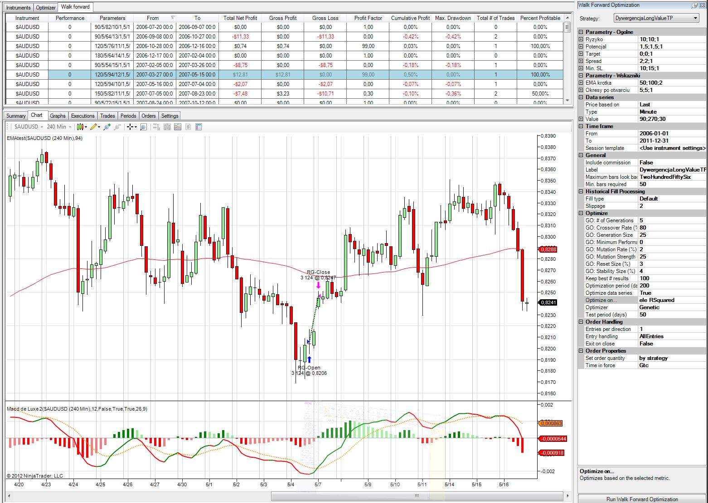
Task: Expand the Ryzyko parameter
Action: tap(581, 39)
